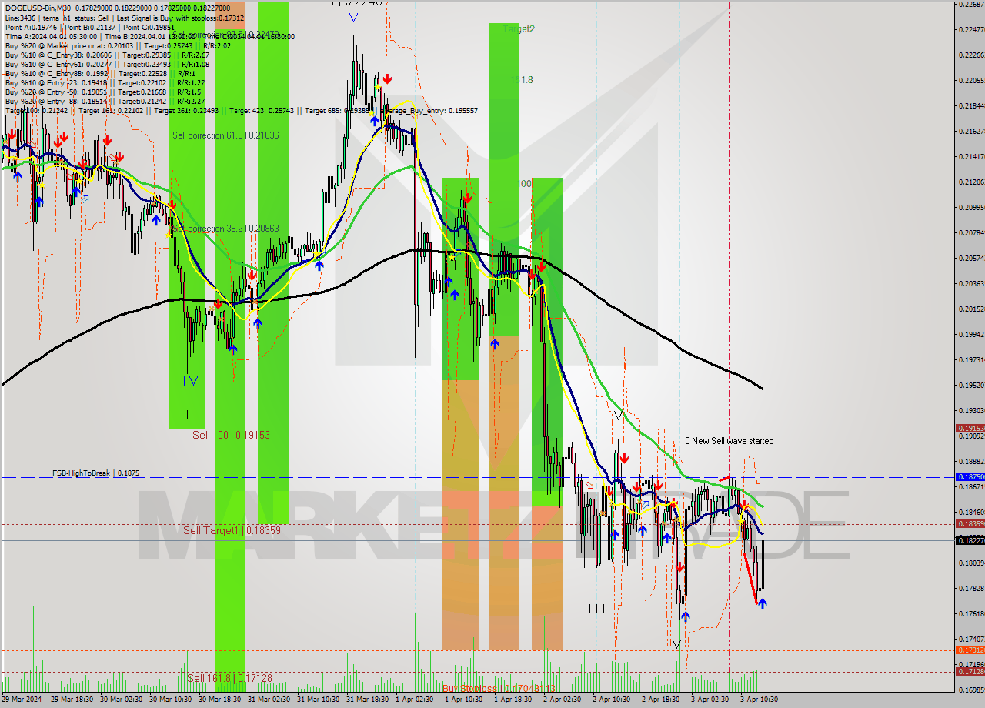This screenshot has width=985, height=708.
Task: Click the orange 0.17312 price tag on axis
Action: [970, 650]
